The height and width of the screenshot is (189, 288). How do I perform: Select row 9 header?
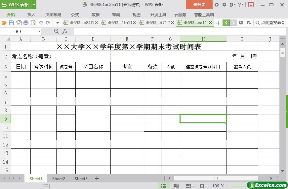[x=6, y=119]
